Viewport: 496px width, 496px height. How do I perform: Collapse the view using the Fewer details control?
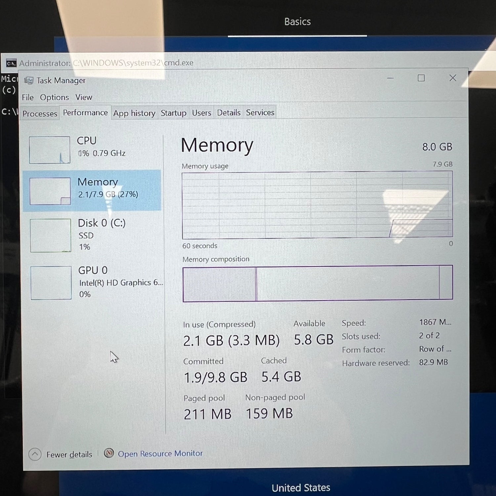[x=69, y=454]
